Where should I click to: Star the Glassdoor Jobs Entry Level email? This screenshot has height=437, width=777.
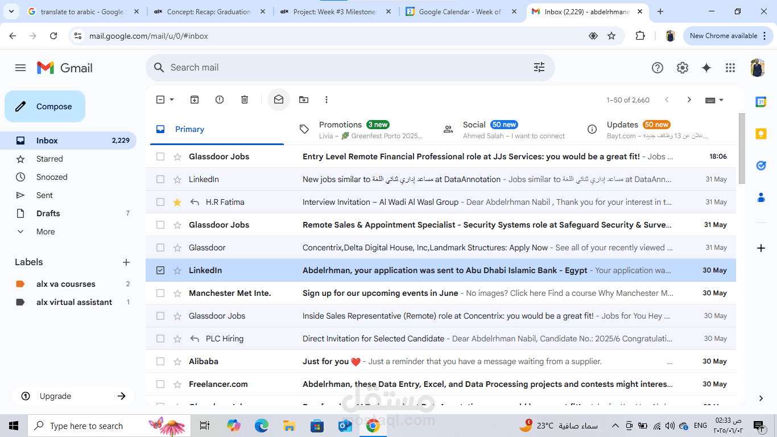click(x=177, y=156)
